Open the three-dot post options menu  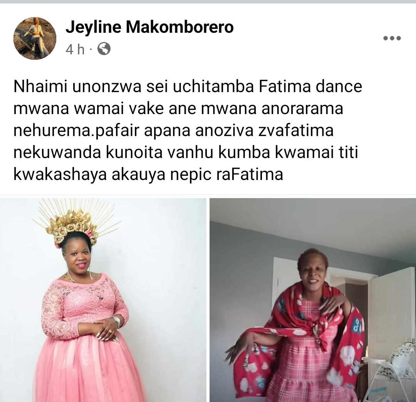[x=392, y=38]
